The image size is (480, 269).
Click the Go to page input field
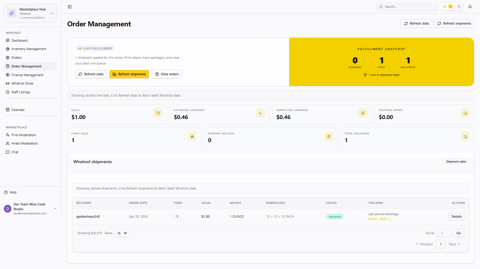coord(444,233)
